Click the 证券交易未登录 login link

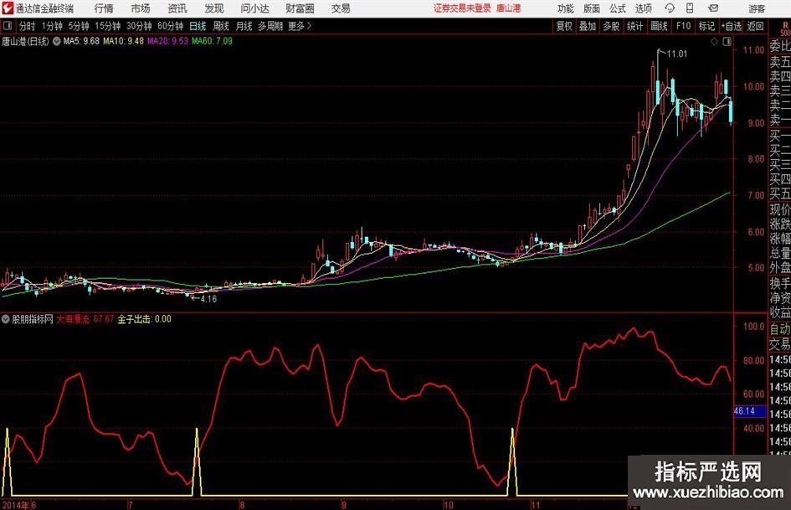[462, 8]
